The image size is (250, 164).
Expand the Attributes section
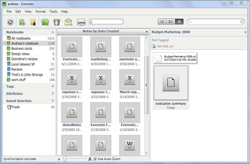tap(53, 93)
